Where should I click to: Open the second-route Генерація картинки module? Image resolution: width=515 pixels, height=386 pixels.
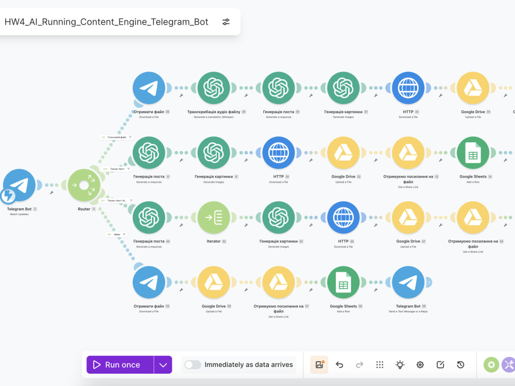point(214,153)
